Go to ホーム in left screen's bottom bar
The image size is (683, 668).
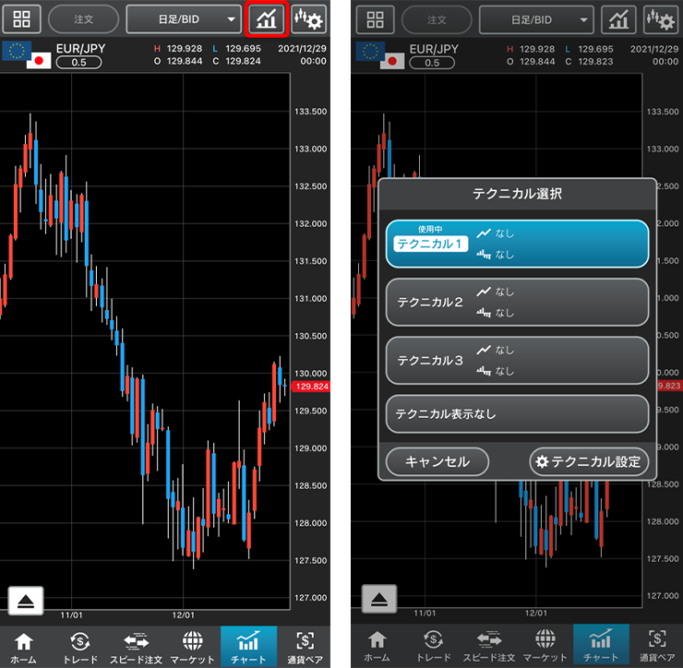(23, 647)
